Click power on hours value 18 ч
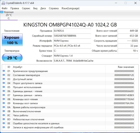Image resolution: width=140 pixels, height=133 pixels. pyautogui.click(x=128, y=51)
